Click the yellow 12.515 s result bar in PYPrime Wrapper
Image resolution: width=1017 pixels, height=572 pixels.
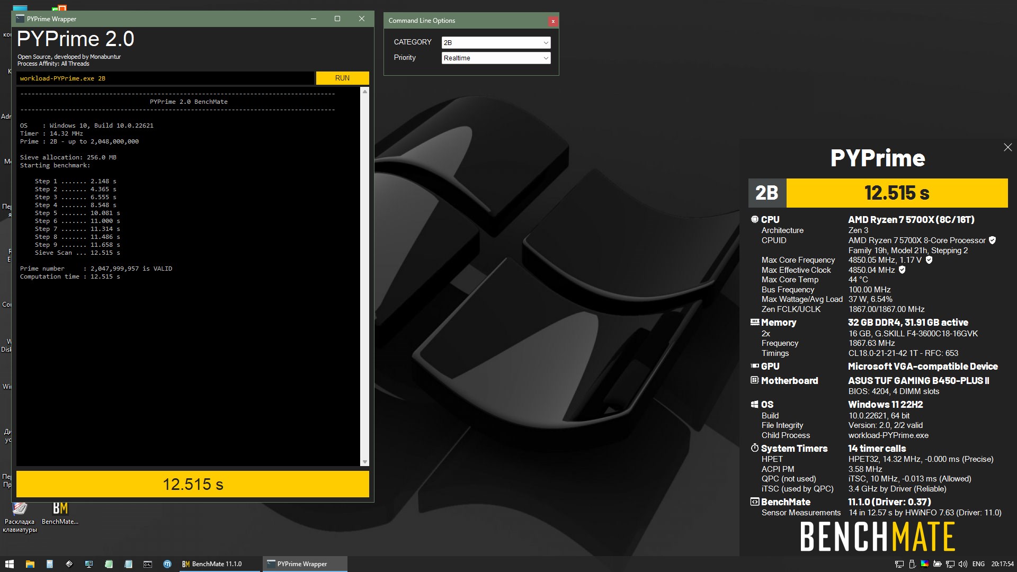click(x=193, y=484)
